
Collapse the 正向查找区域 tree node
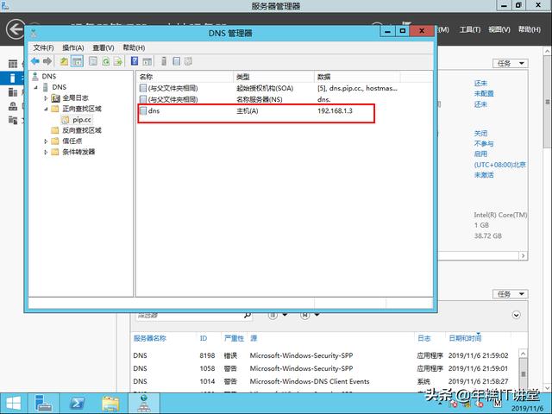[x=46, y=109]
